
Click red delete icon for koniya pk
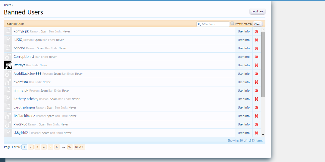(x=256, y=31)
